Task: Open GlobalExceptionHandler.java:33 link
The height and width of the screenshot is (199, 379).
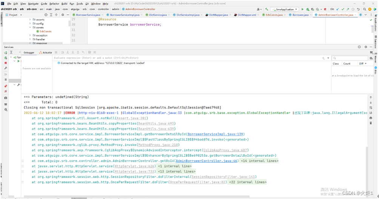Action: click(x=152, y=113)
